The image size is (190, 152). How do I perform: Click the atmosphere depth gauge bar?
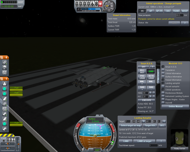point(89,10)
